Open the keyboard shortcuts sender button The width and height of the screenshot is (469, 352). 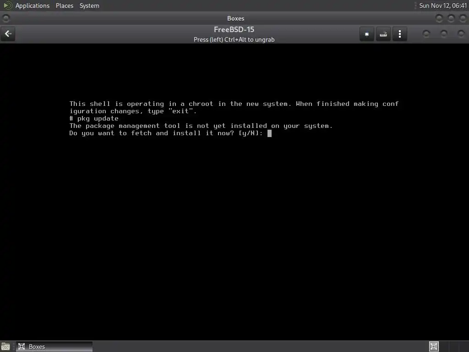[x=383, y=34]
